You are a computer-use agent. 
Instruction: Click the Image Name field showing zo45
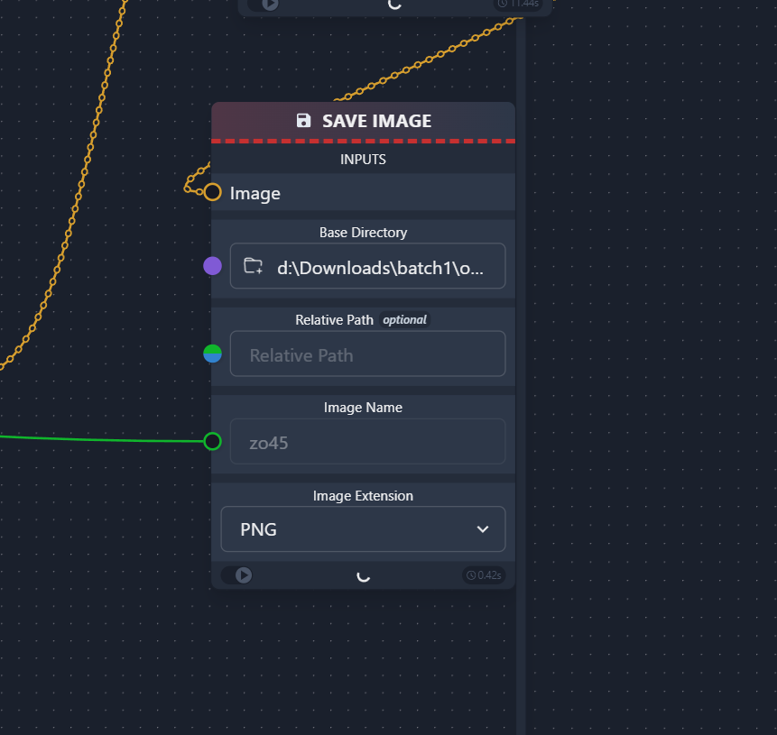tap(367, 442)
